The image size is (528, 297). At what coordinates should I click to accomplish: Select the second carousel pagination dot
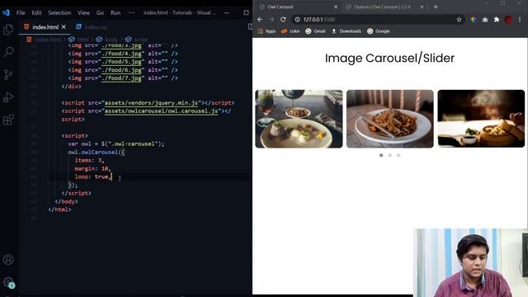(389, 155)
